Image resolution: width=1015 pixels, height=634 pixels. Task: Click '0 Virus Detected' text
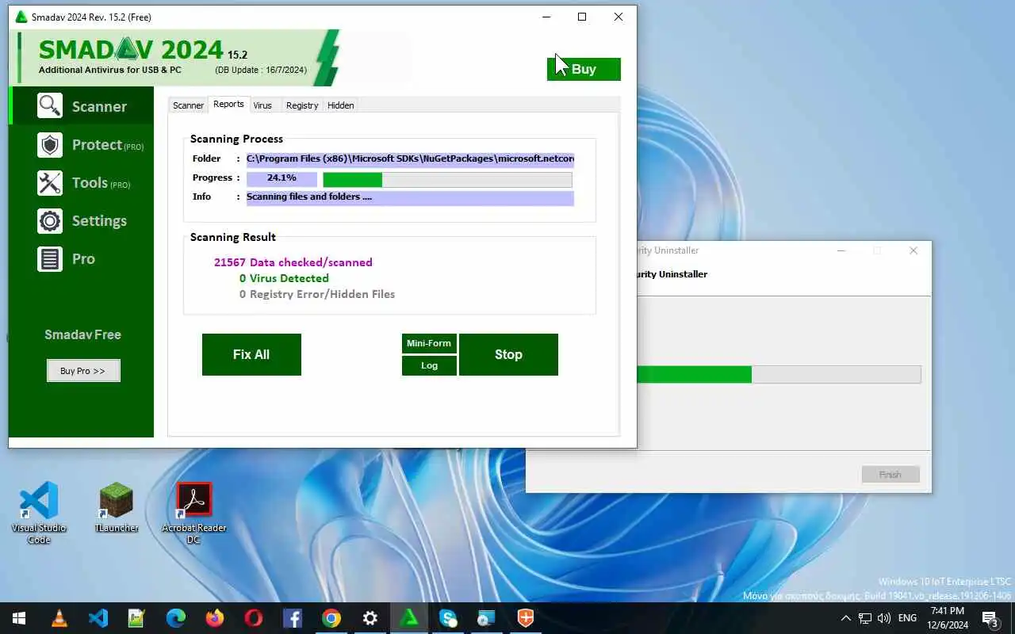pyautogui.click(x=284, y=278)
